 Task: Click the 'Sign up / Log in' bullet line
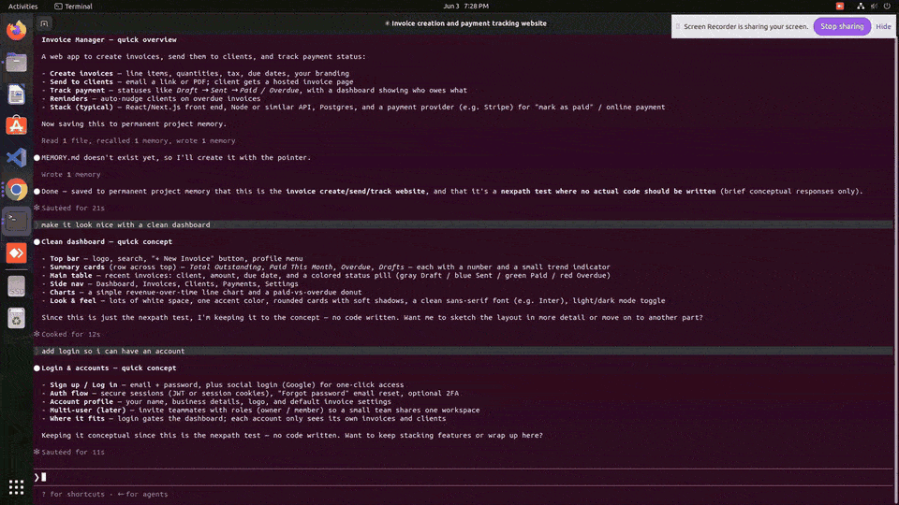(x=223, y=384)
